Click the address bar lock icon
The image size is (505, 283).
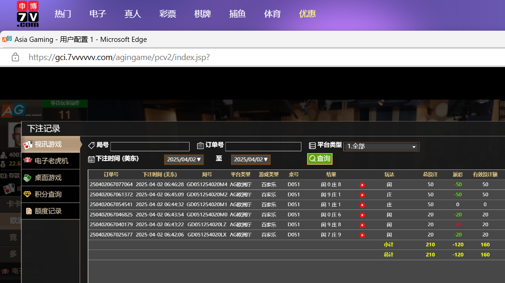(x=15, y=57)
